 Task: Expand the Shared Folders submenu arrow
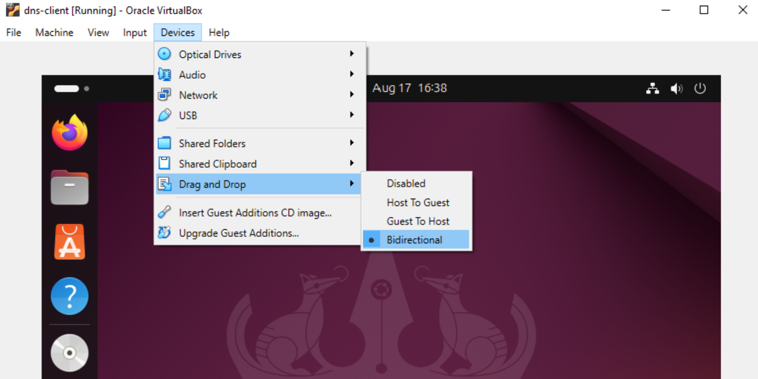(x=352, y=143)
